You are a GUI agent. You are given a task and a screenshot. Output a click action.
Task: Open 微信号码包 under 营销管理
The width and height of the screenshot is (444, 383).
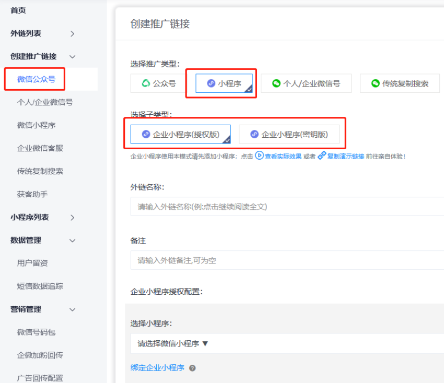[36, 332]
